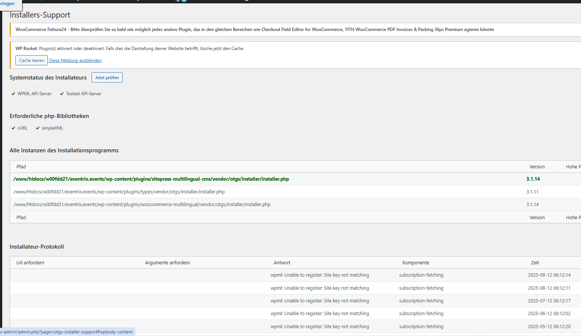Click the Pfad column header of instances table
Image resolution: width=581 pixels, height=336 pixels.
pyautogui.click(x=21, y=167)
